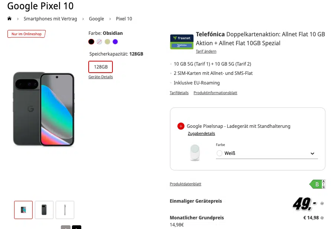Click the red plus icon beside Google Pixelsnap
Viewport: 331px width, 229px height.
[x=181, y=126]
